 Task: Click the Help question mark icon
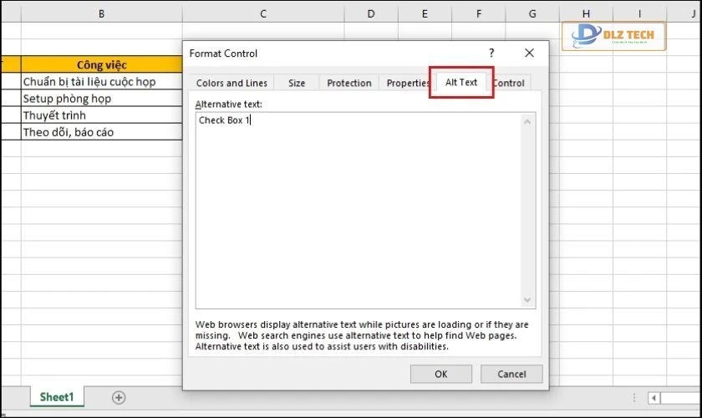point(491,53)
